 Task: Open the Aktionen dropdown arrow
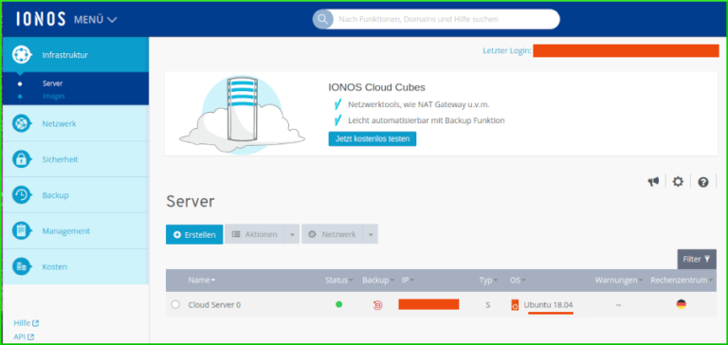(292, 234)
